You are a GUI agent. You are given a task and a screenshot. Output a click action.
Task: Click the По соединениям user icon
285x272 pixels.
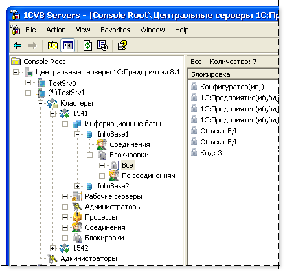pos(114,176)
